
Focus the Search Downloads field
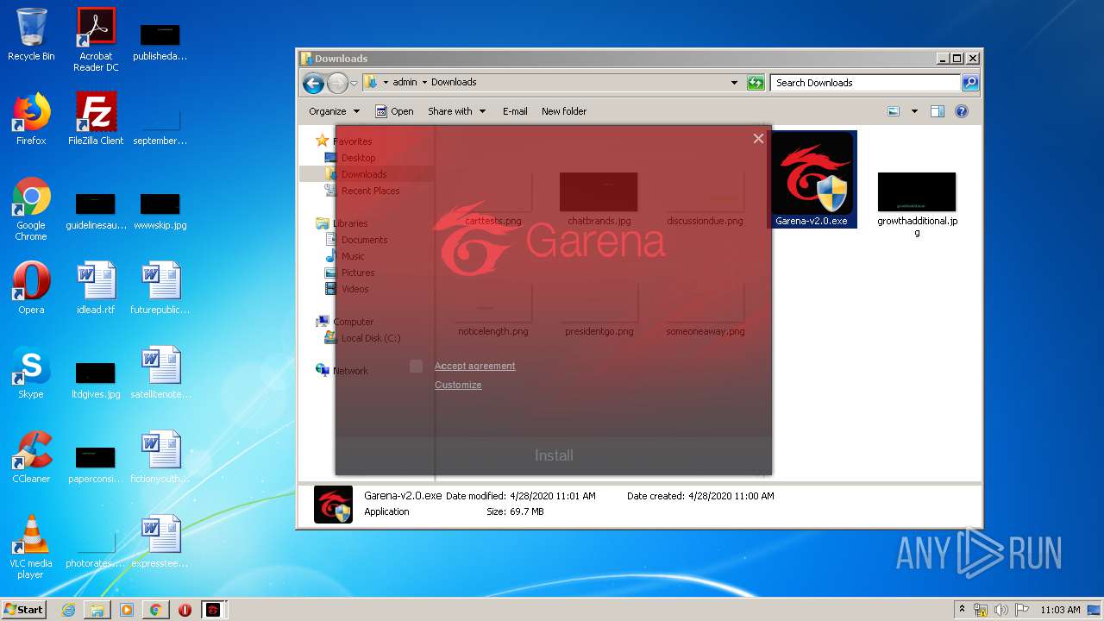[865, 83]
